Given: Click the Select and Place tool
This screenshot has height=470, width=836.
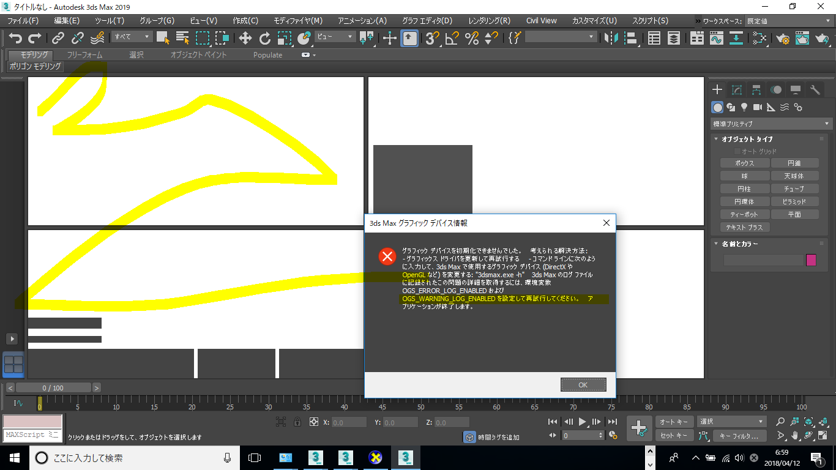Looking at the screenshot, I should pos(304,38).
